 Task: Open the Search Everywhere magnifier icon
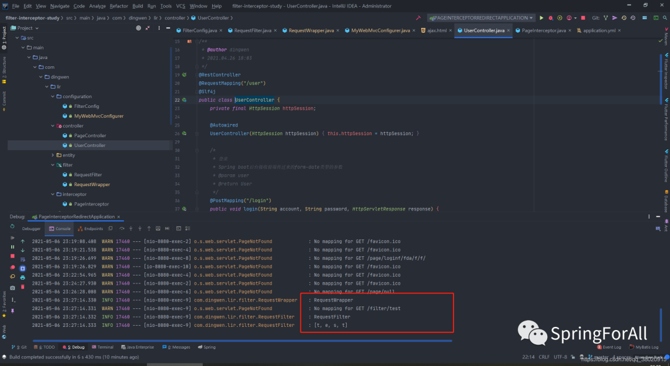click(x=665, y=18)
